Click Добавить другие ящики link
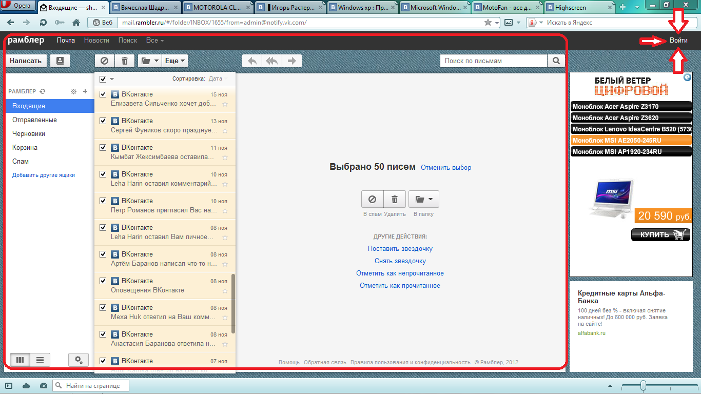This screenshot has width=701, height=394. tap(44, 175)
